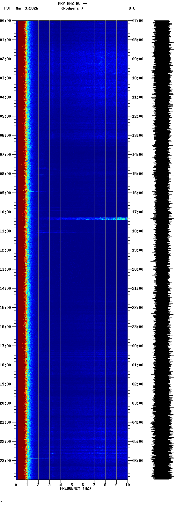Click the 3 Hz frequency axis tick label
The image size is (176, 505).
pyautogui.click(x=49, y=485)
